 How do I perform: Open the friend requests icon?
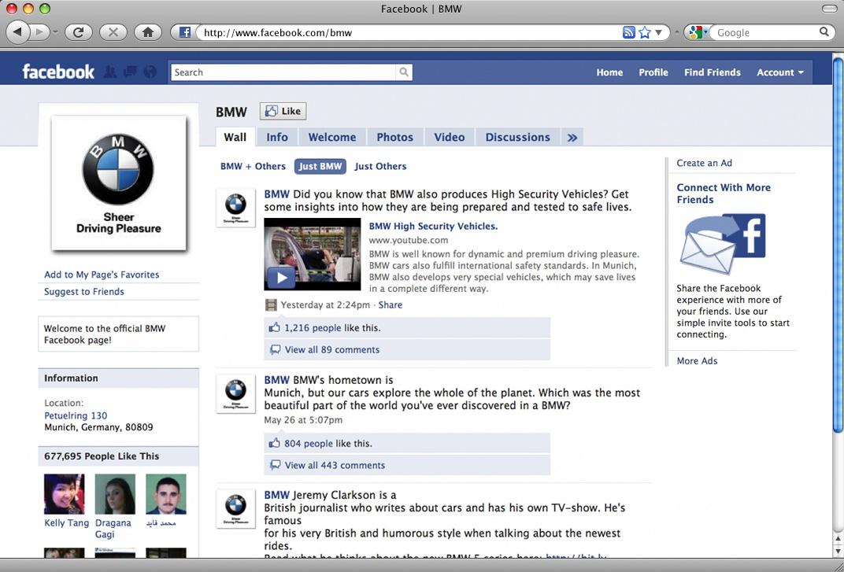click(110, 72)
